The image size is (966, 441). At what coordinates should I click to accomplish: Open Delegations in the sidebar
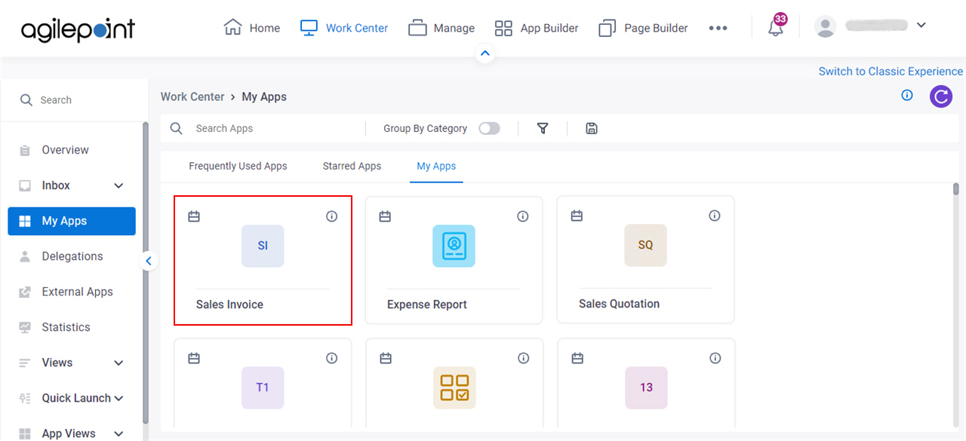(72, 256)
